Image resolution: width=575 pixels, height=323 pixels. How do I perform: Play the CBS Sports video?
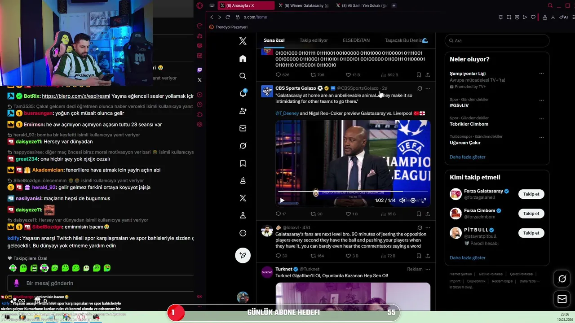pyautogui.click(x=282, y=201)
